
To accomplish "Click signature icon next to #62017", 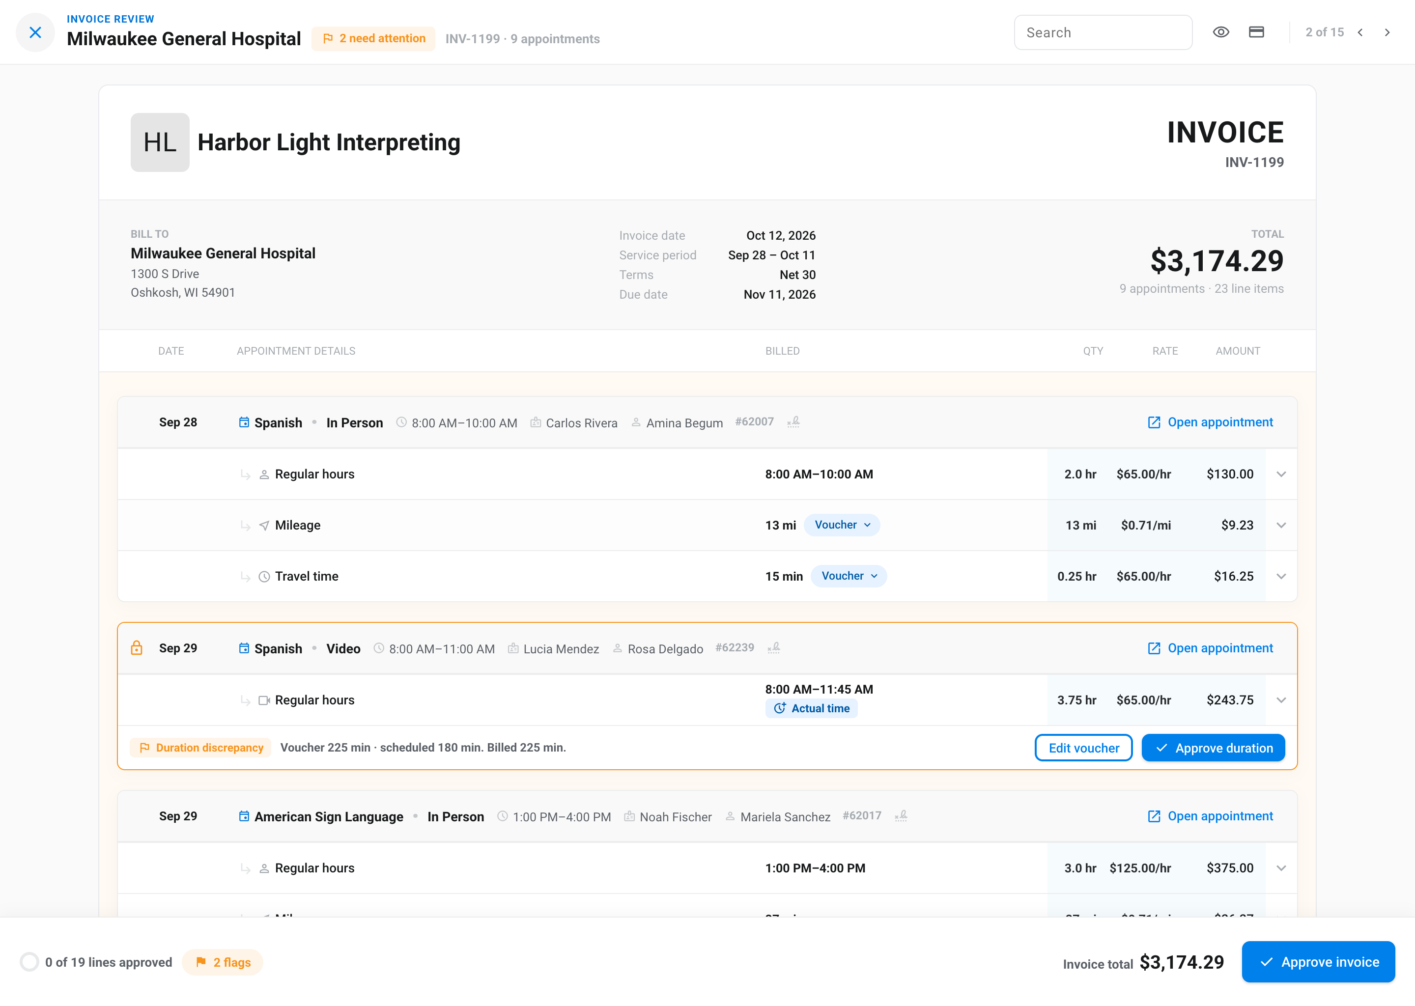I will [x=901, y=816].
